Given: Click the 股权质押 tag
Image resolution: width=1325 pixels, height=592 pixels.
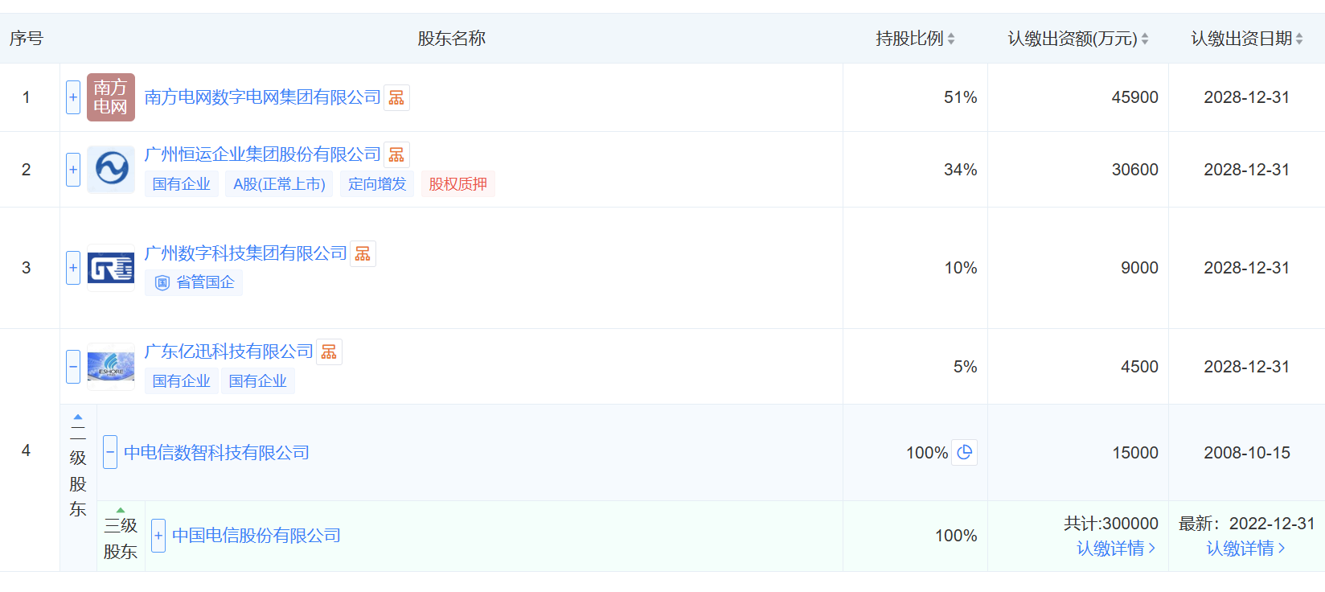Looking at the screenshot, I should coord(458,184).
